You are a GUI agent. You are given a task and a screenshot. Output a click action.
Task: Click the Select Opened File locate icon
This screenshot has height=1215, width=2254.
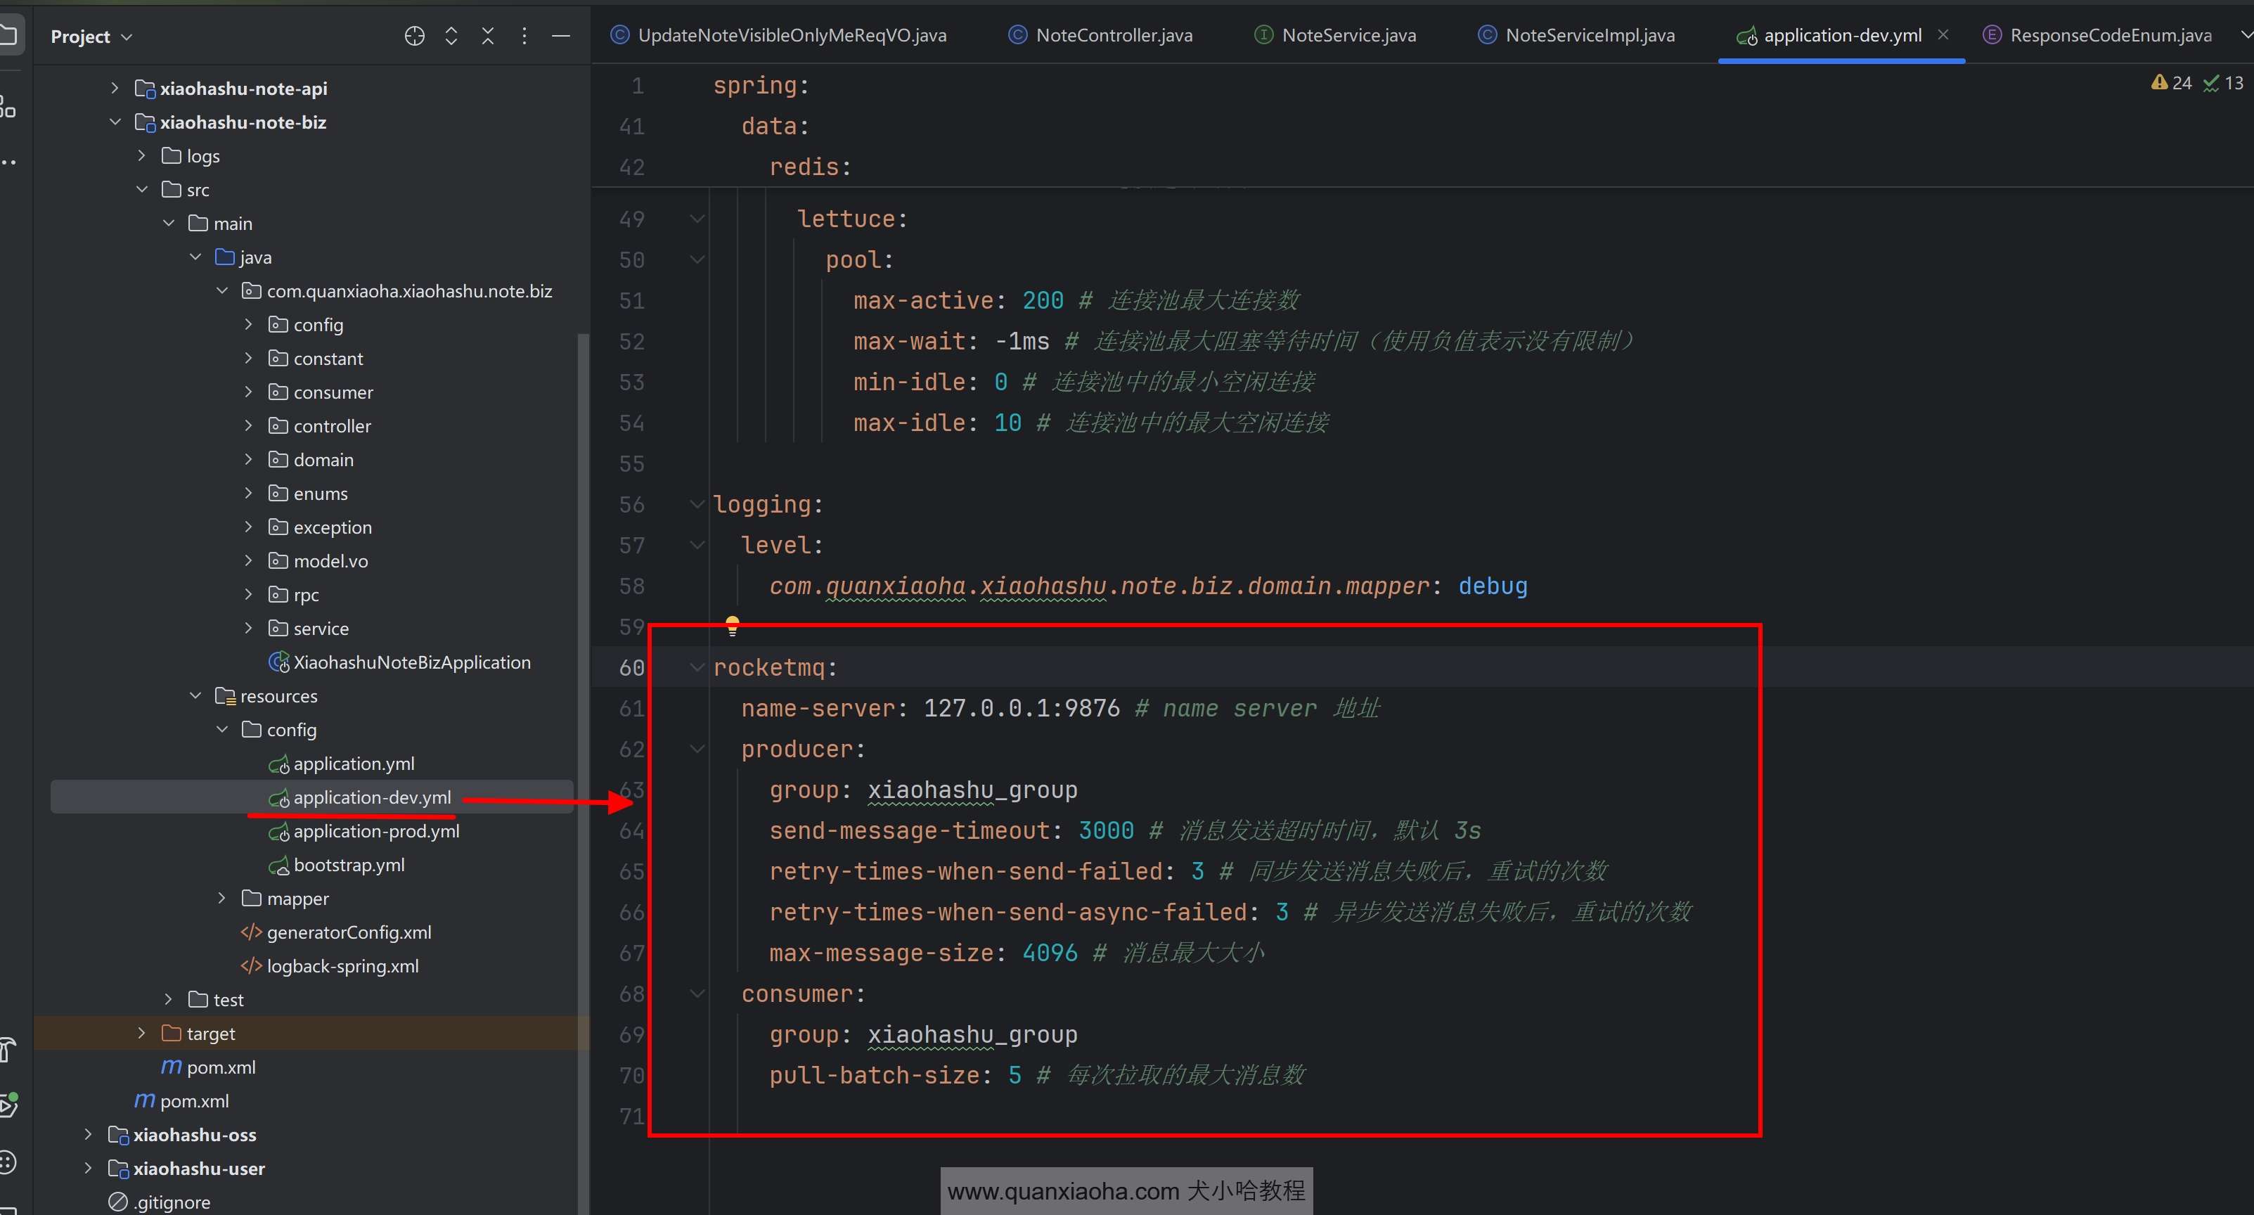coord(415,36)
